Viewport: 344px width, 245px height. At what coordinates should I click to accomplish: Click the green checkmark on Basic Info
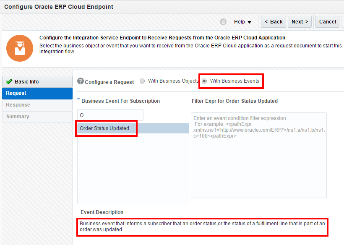(9, 82)
